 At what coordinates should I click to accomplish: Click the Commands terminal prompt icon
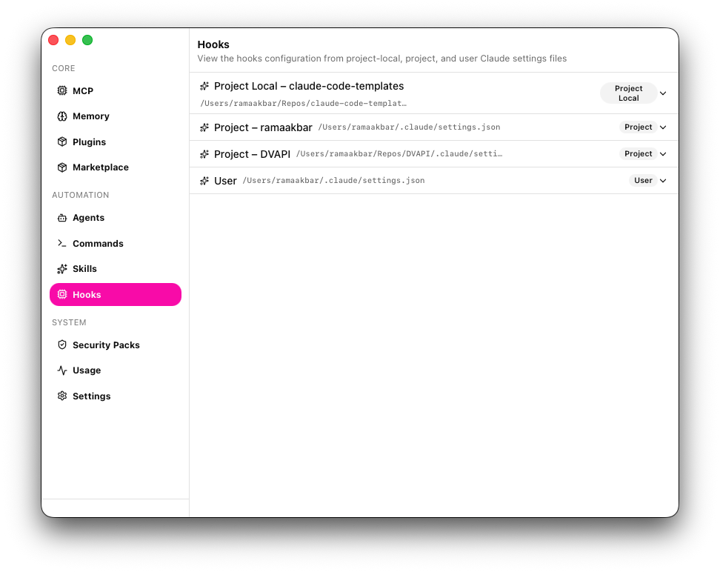[62, 243]
